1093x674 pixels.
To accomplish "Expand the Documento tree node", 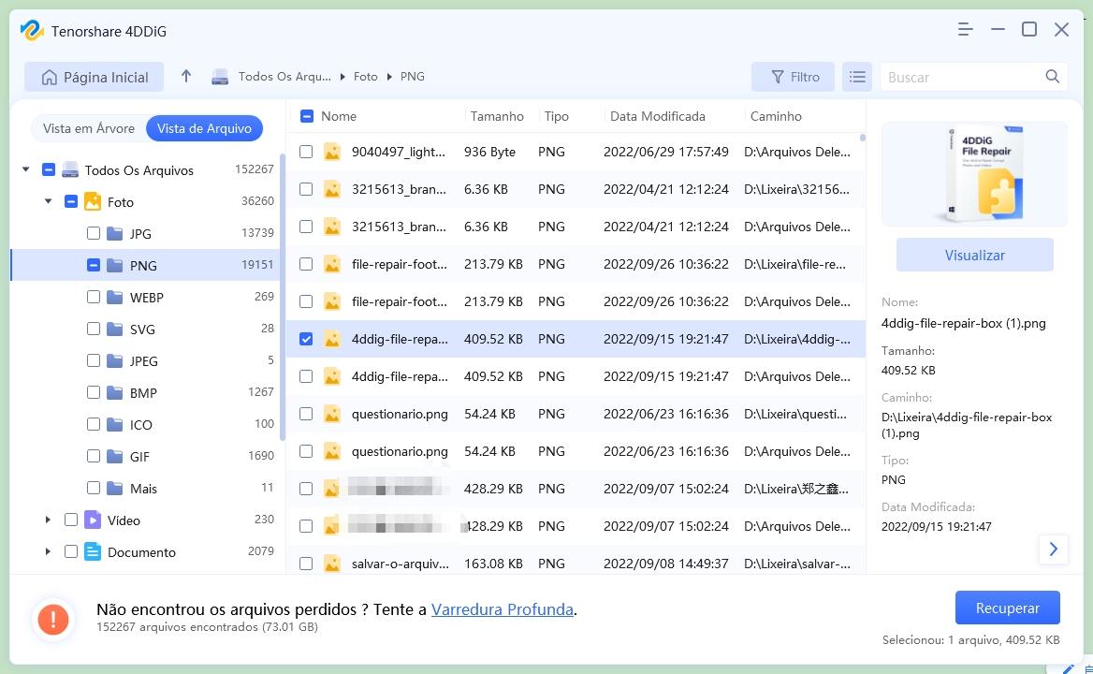I will pos(48,551).
